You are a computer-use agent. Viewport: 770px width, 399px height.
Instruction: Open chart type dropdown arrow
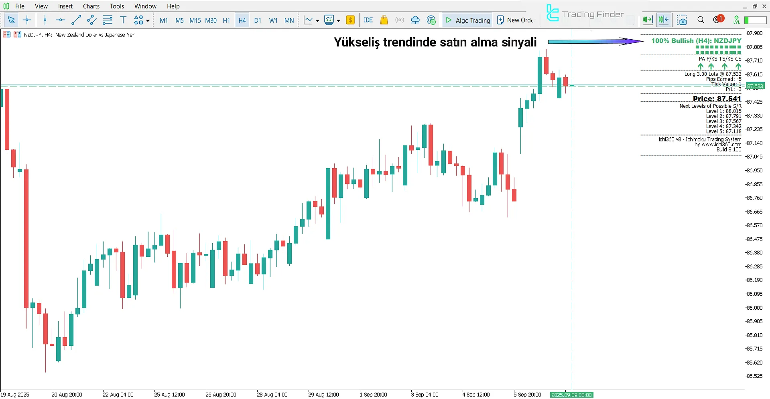coord(317,20)
